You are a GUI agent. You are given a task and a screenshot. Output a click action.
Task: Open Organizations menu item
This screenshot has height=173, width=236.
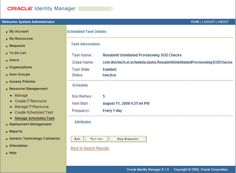tap(20, 67)
